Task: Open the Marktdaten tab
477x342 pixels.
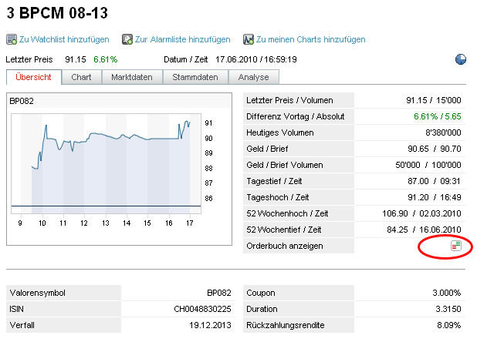Action: [132, 77]
